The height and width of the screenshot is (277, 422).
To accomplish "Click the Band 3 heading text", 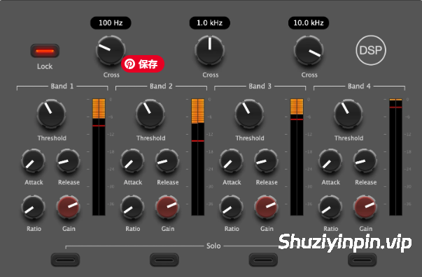I will 260,86.
